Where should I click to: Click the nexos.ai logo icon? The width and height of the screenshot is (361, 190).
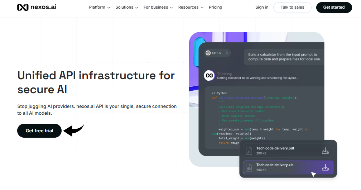coord(23,8)
